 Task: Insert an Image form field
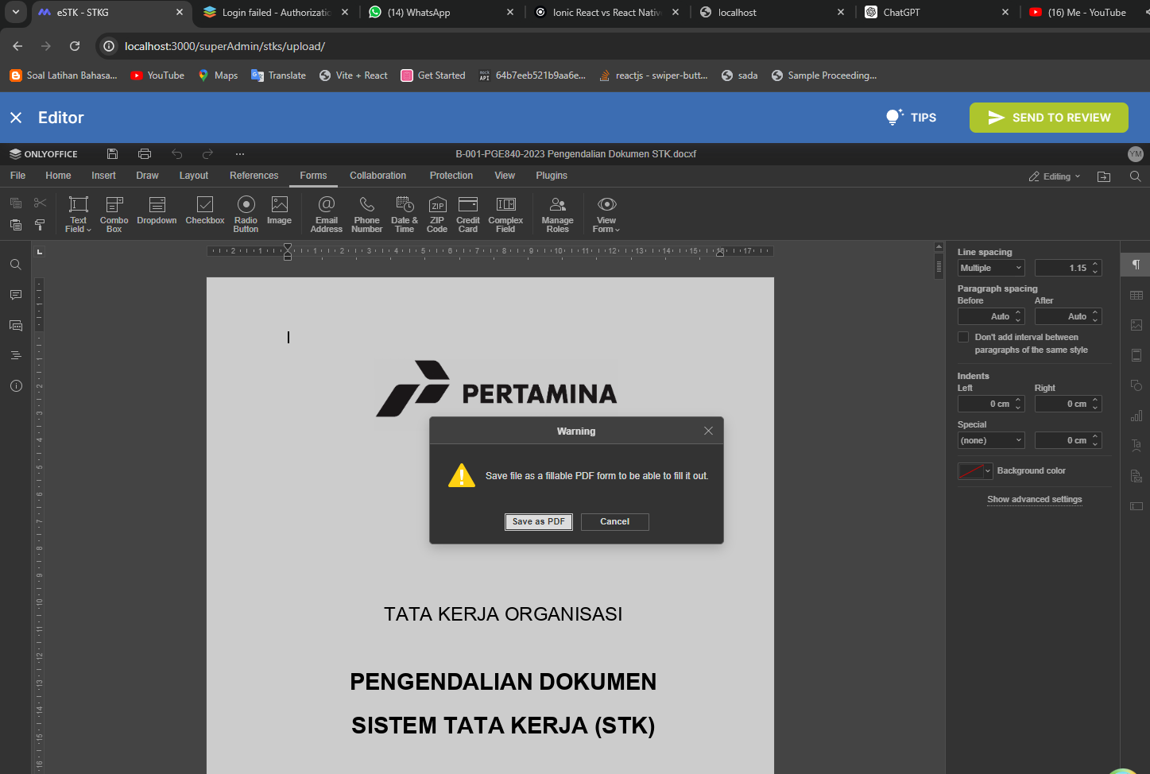279,211
